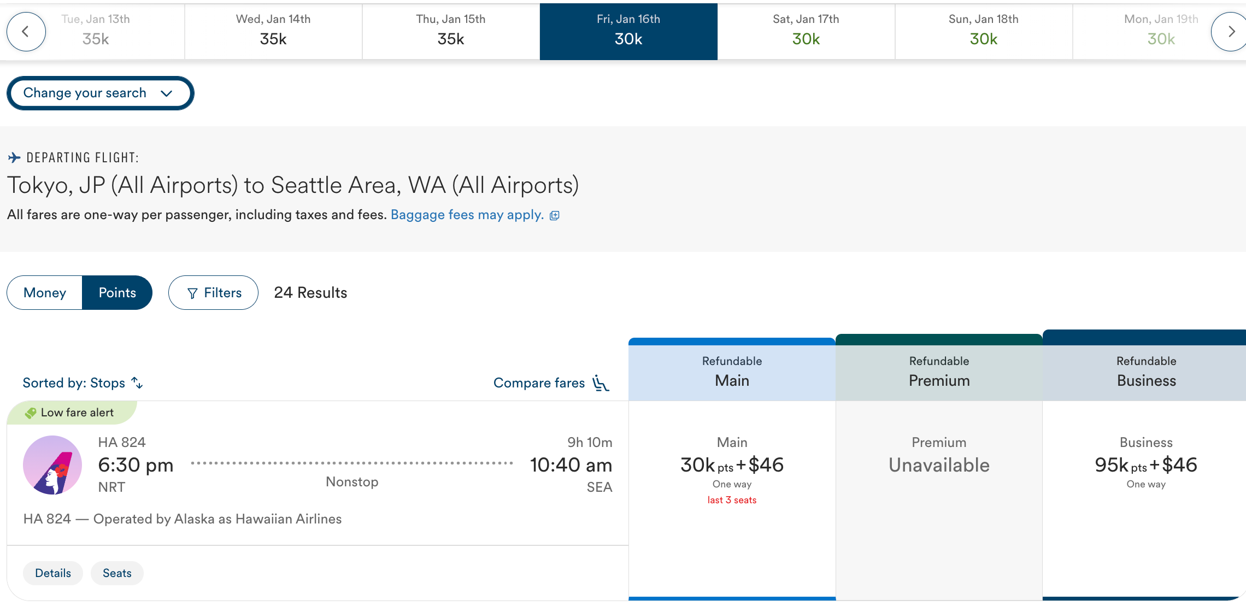
Task: Open Details for flight HA 824
Action: point(53,573)
